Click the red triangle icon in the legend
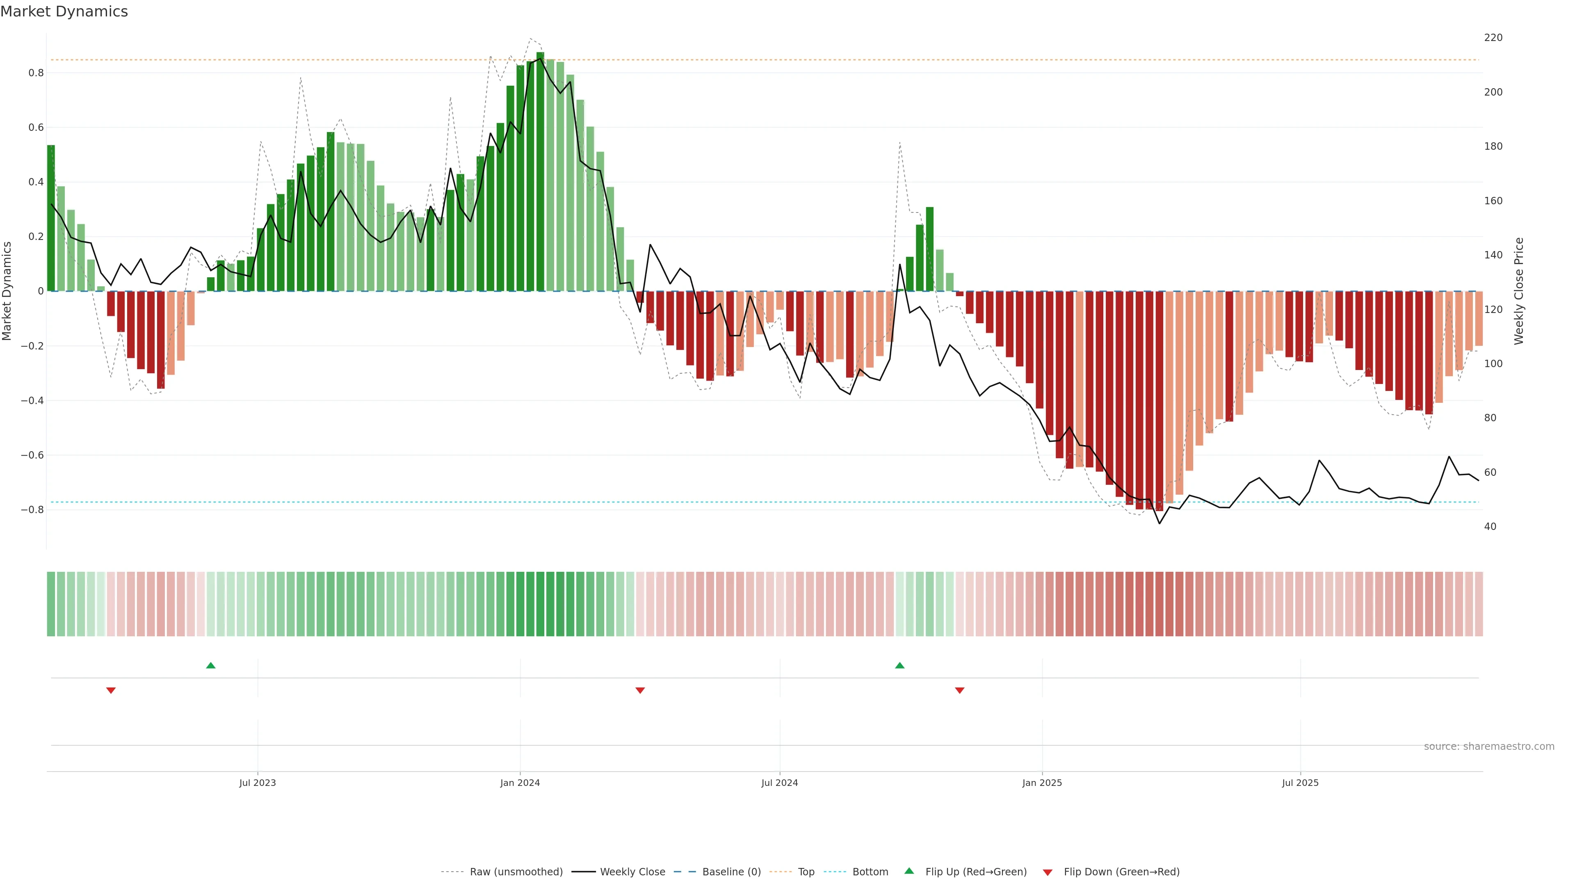Image resolution: width=1575 pixels, height=886 pixels. tap(1048, 872)
